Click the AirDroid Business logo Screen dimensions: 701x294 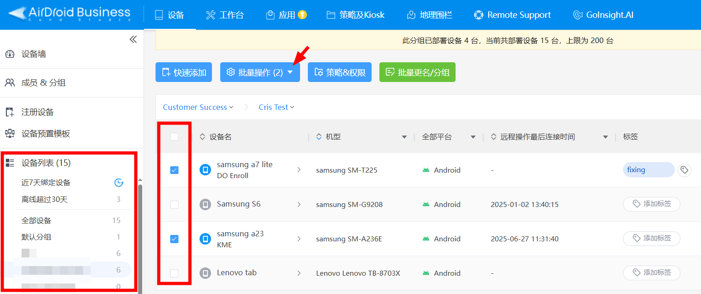(69, 14)
